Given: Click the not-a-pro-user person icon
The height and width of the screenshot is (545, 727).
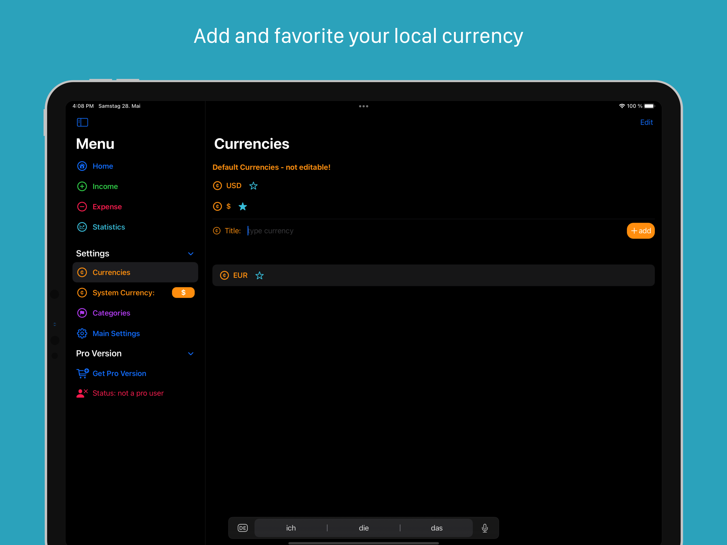Looking at the screenshot, I should tap(82, 393).
